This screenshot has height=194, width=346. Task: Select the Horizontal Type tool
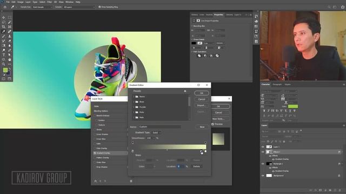(x=4, y=55)
